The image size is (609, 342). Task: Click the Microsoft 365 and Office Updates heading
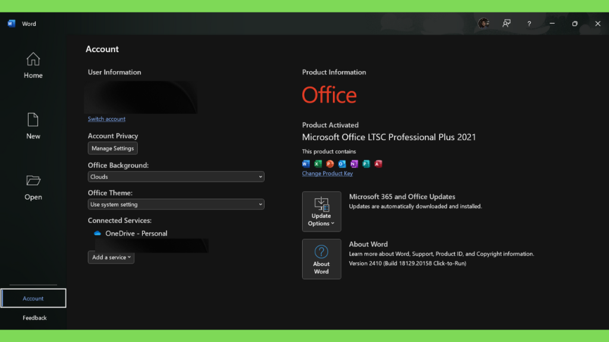point(402,197)
